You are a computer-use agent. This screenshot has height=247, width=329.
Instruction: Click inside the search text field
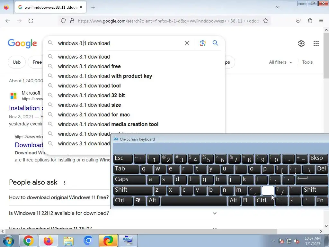coord(120,43)
